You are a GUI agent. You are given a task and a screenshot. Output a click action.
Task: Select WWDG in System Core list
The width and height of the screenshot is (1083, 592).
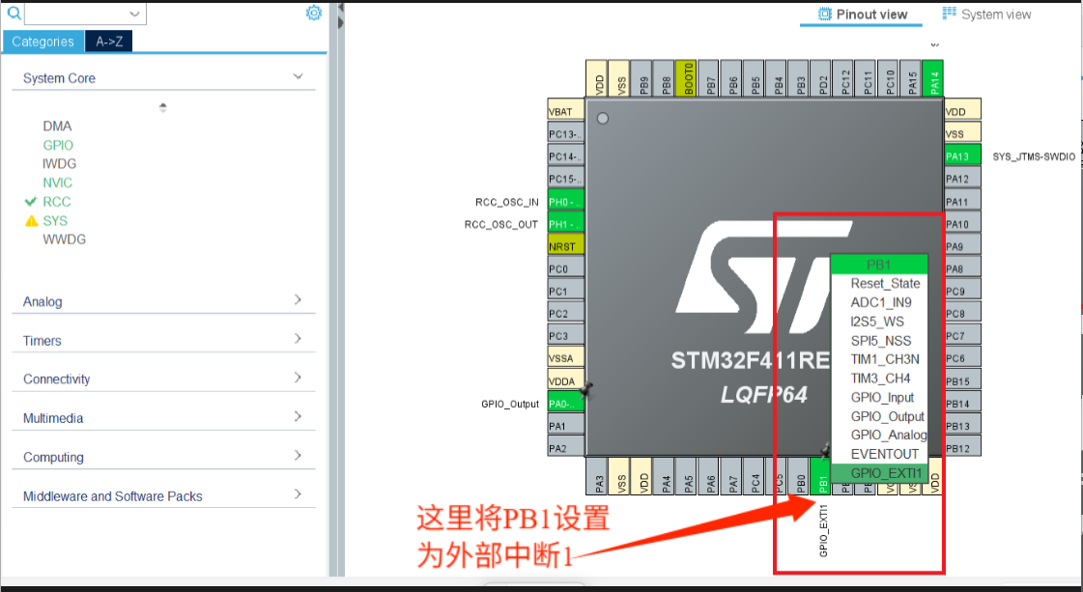[64, 239]
